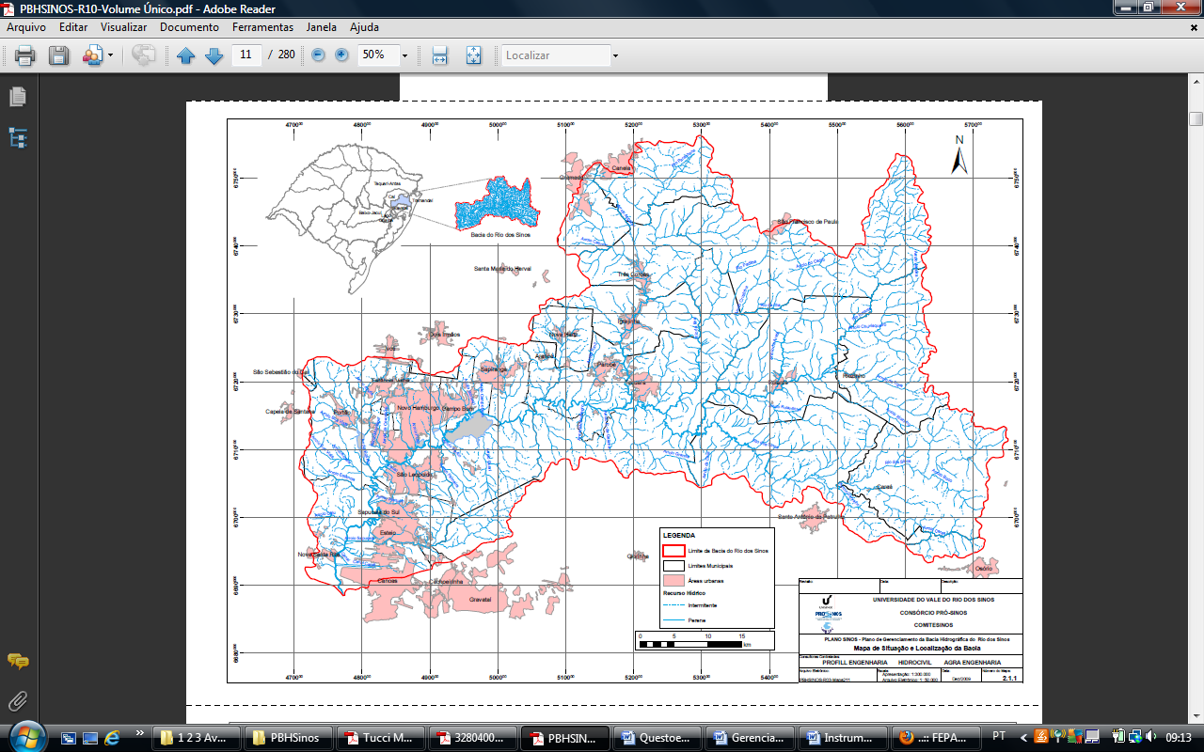Screen dimensions: 1204x752
Task: Switch to the 'Gerencia...' Word taskbar button
Action: 748,738
